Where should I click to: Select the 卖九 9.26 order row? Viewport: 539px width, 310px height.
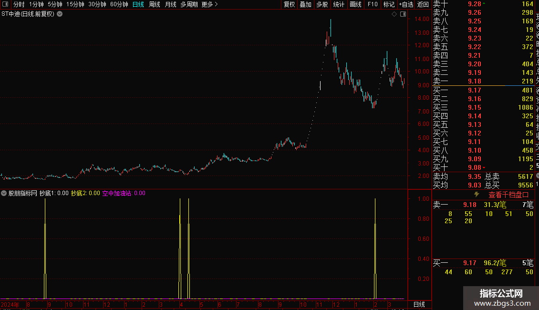(x=483, y=13)
